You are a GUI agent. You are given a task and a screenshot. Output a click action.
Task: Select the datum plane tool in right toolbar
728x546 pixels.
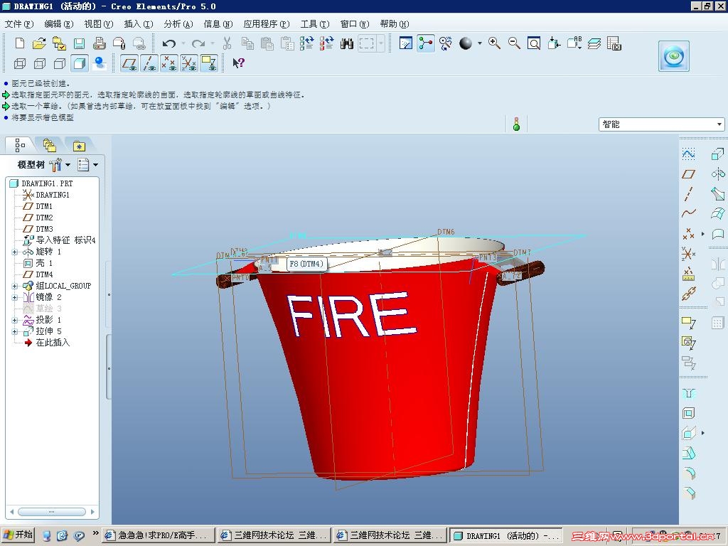[687, 173]
